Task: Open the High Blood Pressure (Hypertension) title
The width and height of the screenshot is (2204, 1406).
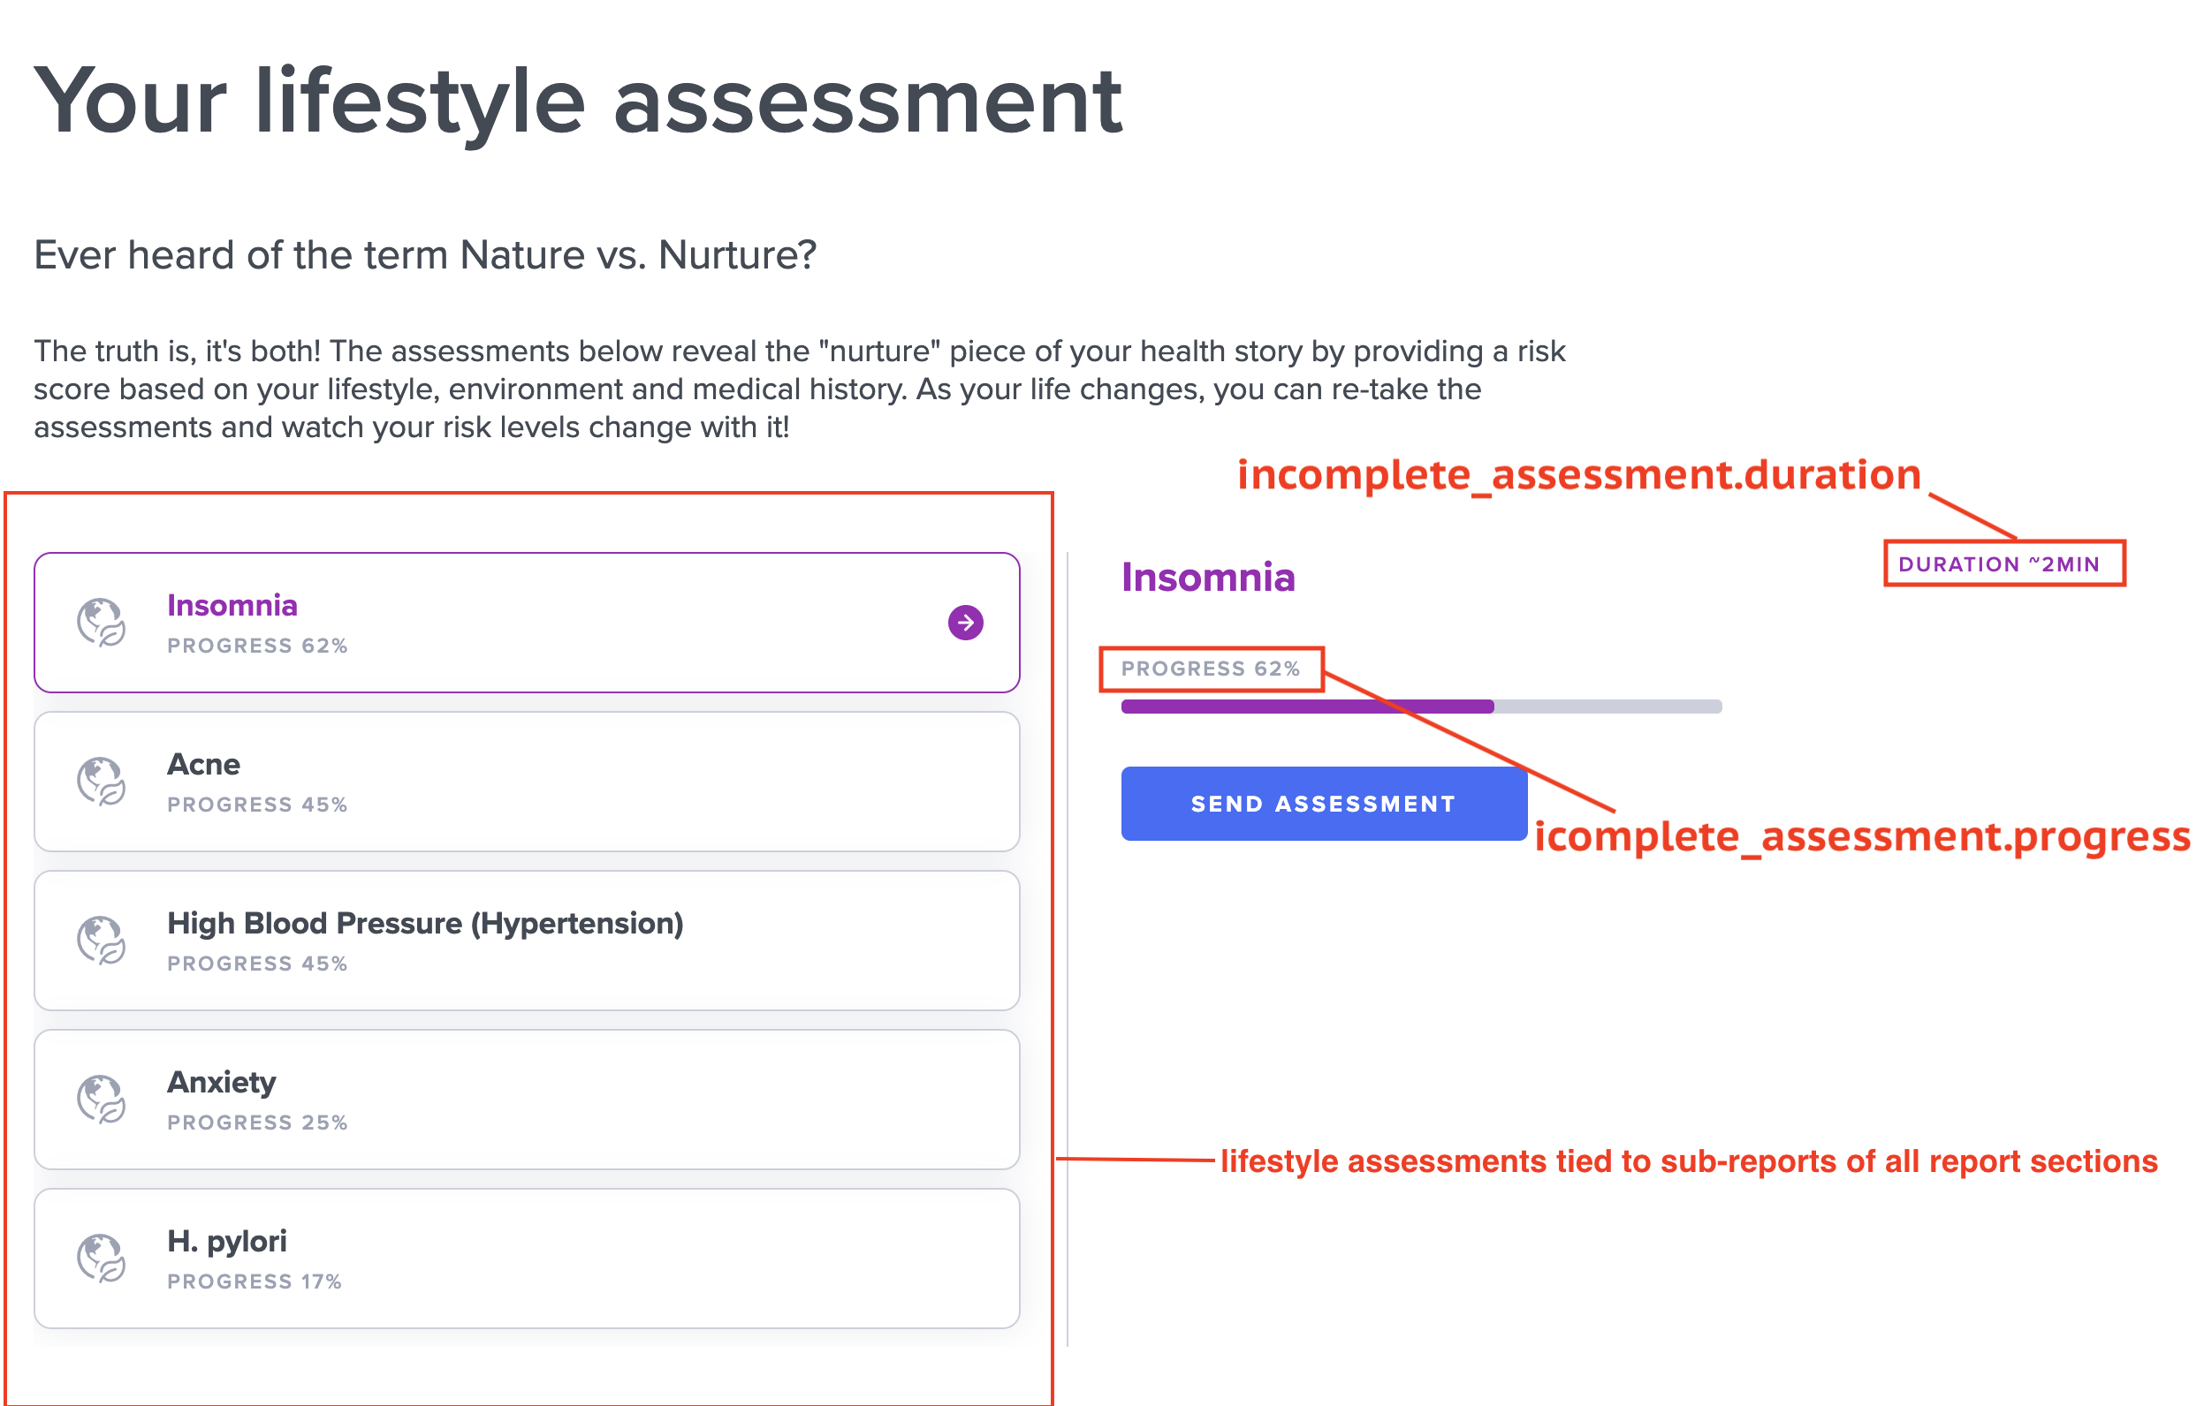Action: point(425,923)
